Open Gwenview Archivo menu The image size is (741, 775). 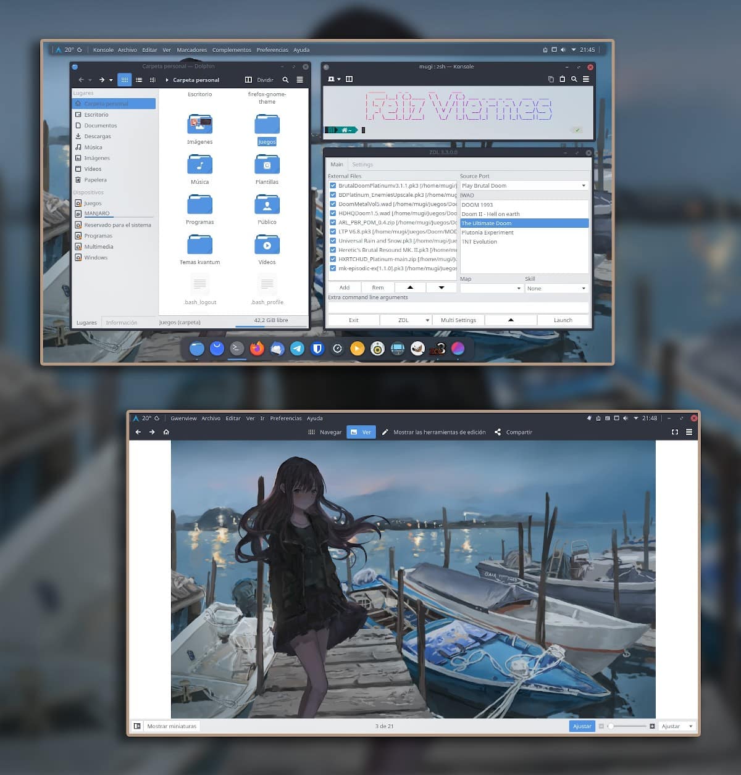(211, 418)
